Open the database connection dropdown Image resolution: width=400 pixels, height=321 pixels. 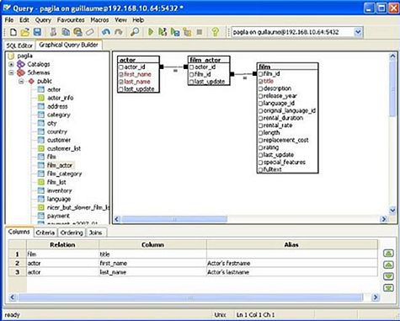[358, 32]
